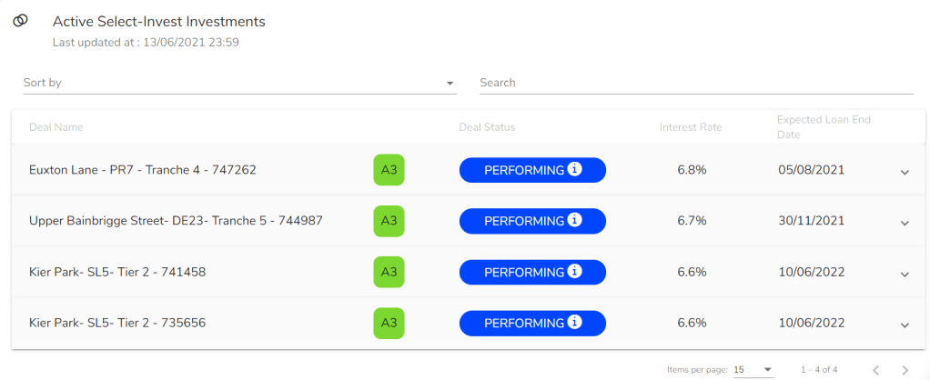Click the Interest Rate column header
The height and width of the screenshot is (380, 930).
coord(691,127)
